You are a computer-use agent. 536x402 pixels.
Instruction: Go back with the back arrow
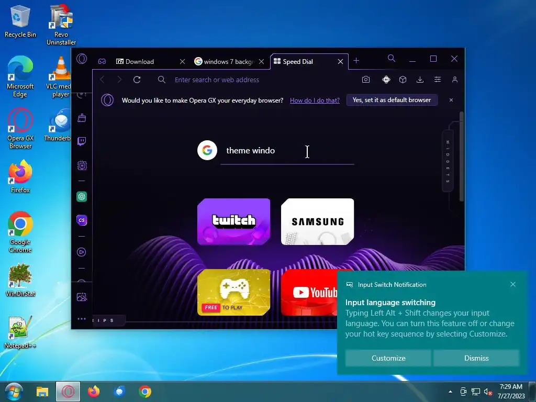coord(102,80)
